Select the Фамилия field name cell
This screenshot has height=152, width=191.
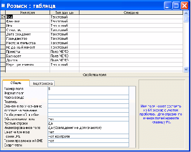[27, 21]
